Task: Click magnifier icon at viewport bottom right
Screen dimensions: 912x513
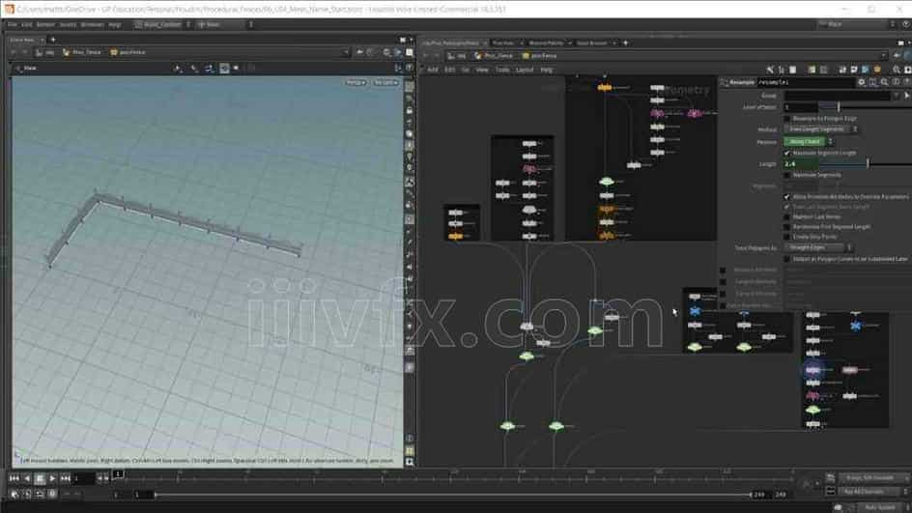Action: (x=410, y=462)
